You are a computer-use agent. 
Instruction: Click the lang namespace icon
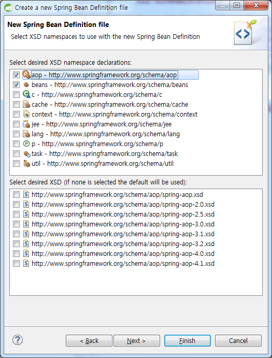26,134
